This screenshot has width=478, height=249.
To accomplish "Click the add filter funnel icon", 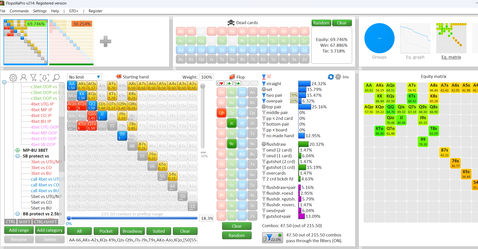I will (x=33, y=77).
